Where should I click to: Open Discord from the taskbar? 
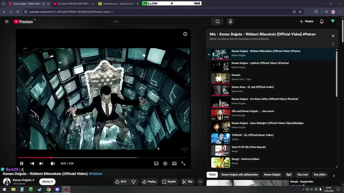[57, 190]
